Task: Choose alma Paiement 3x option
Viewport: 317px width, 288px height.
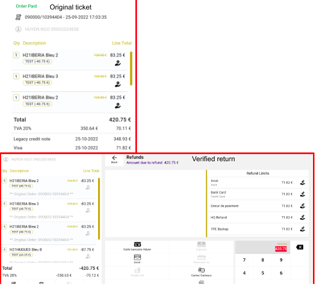Action: [201, 259]
